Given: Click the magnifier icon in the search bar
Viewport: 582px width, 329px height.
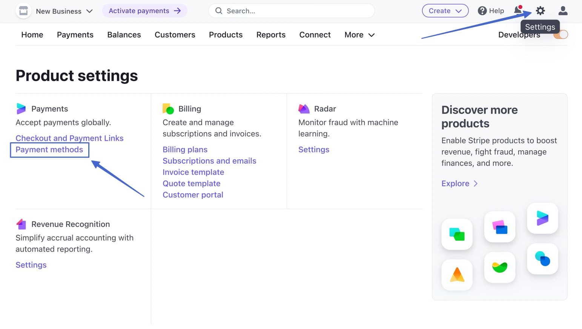Looking at the screenshot, I should tap(218, 11).
